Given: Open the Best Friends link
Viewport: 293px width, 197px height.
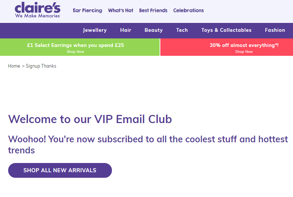Looking at the screenshot, I should click(153, 10).
